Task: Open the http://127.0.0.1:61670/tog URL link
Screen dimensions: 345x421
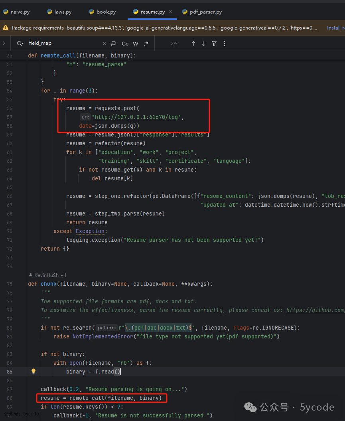Action: [x=136, y=117]
